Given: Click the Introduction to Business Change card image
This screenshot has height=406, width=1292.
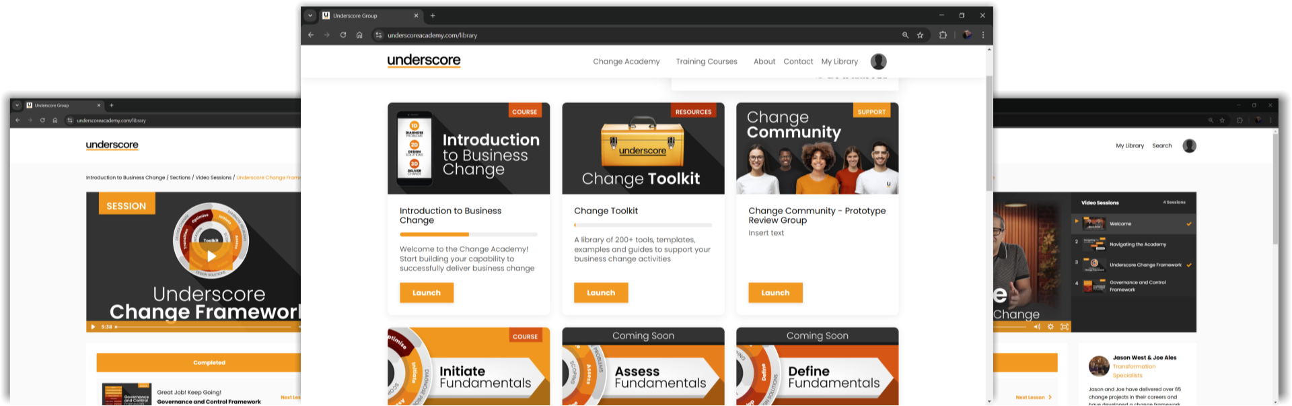Looking at the screenshot, I should (x=468, y=148).
